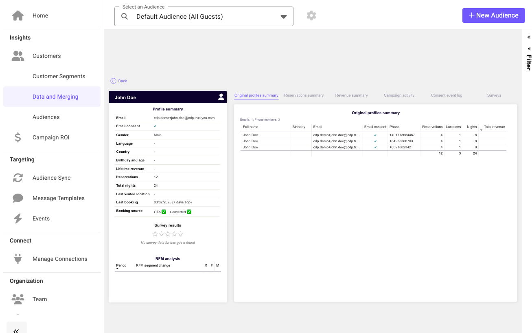Click the New Audience button

coord(493,15)
